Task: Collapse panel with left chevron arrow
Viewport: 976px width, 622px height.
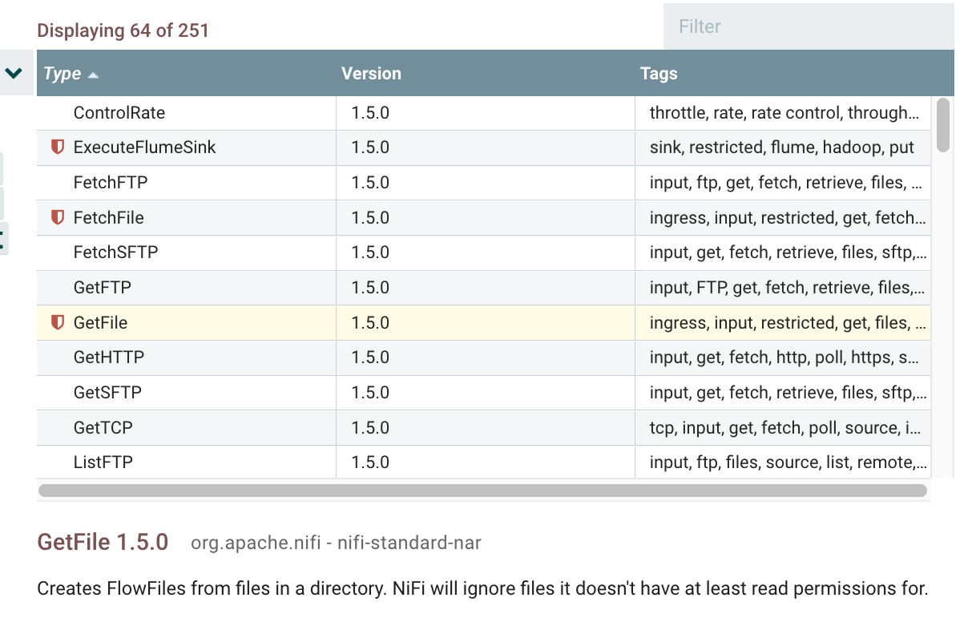Action: (x=14, y=73)
